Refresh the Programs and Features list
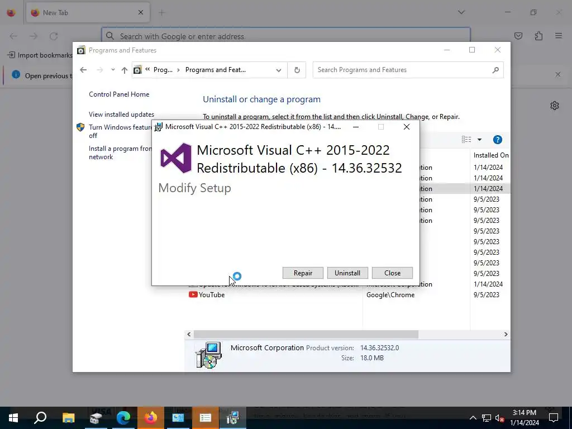 tap(297, 70)
